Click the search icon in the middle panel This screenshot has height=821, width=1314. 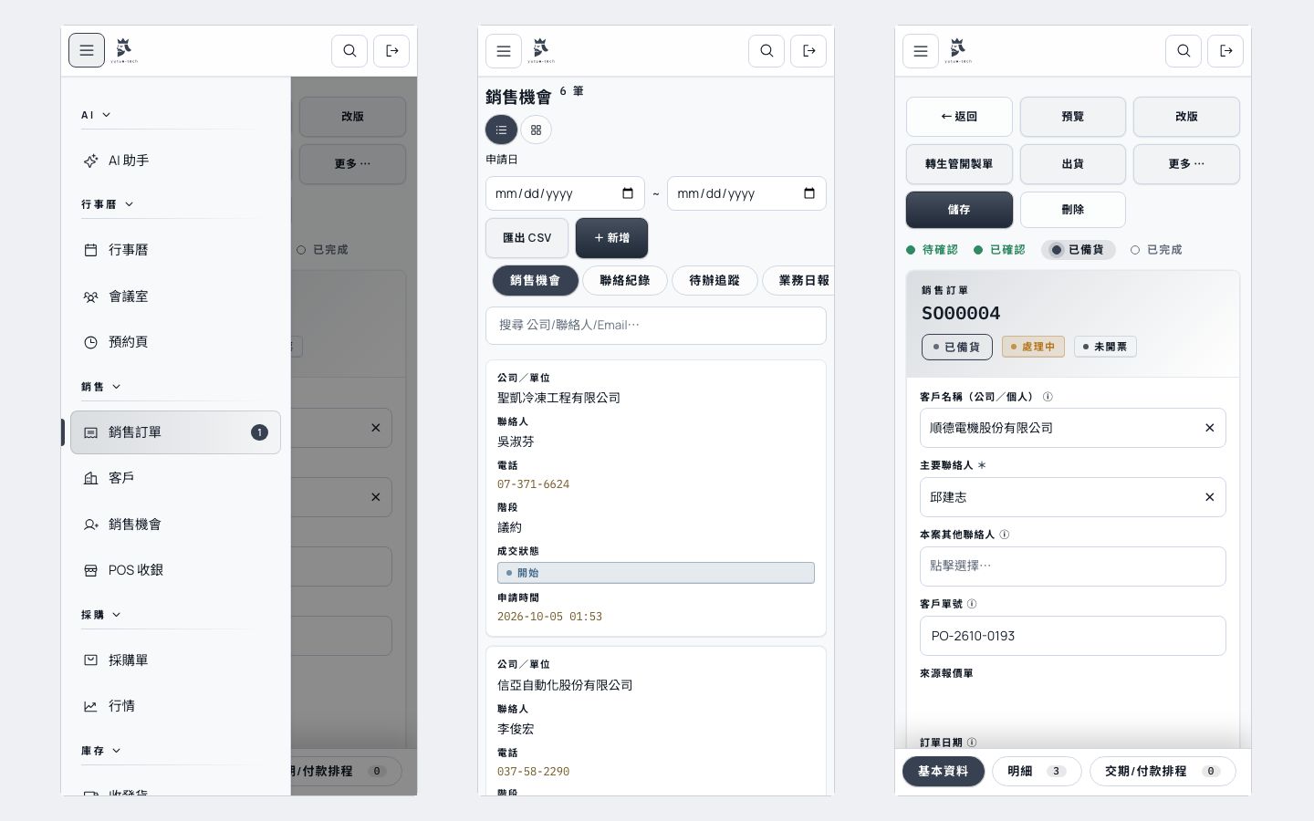[x=766, y=51]
